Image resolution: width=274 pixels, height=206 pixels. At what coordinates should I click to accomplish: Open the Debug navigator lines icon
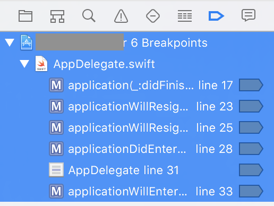(x=185, y=16)
